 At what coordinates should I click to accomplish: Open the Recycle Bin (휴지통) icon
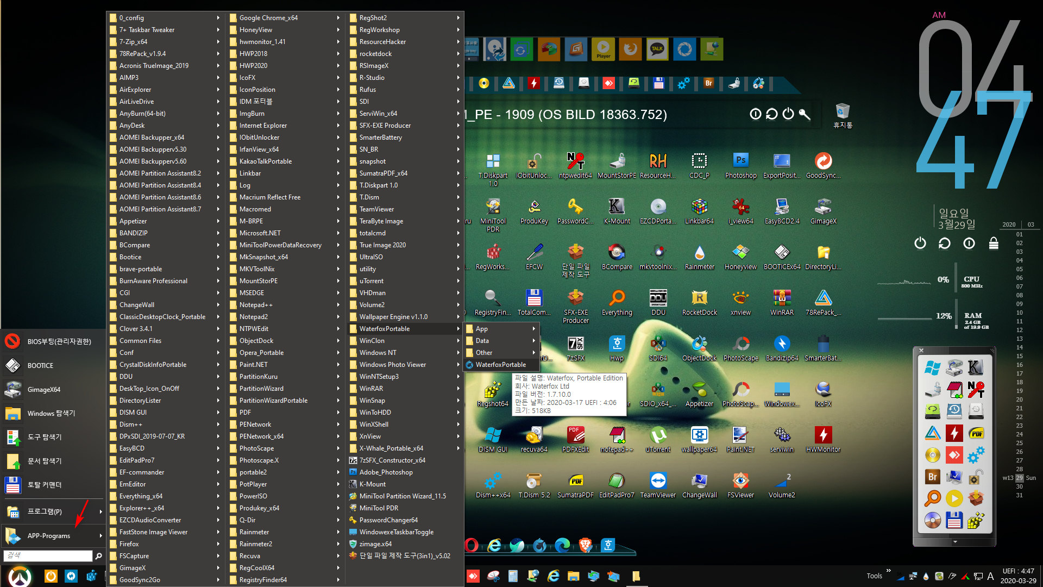pyautogui.click(x=843, y=115)
